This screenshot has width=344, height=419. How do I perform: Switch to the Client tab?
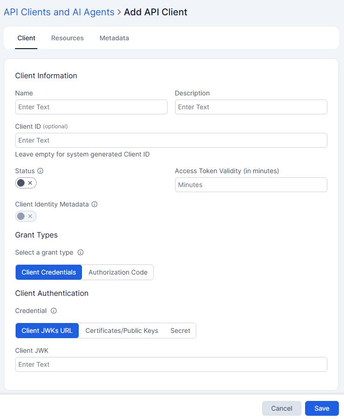26,38
